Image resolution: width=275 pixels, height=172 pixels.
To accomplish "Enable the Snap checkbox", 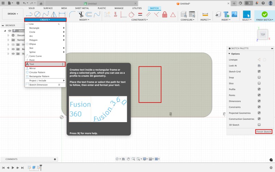I will [x=259, y=77].
